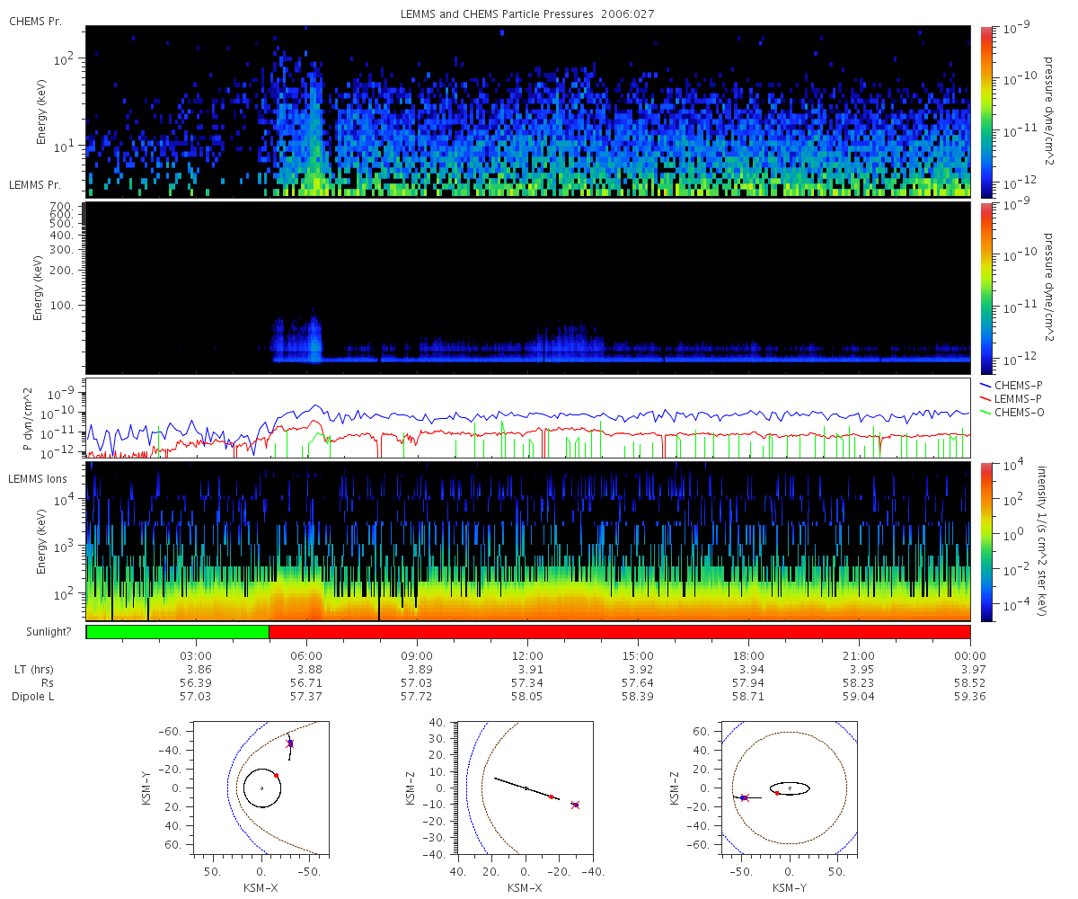This screenshot has width=1078, height=899.
Task: Click the KSM-Y versus KSM-Z orbit plot
Action: point(790,788)
